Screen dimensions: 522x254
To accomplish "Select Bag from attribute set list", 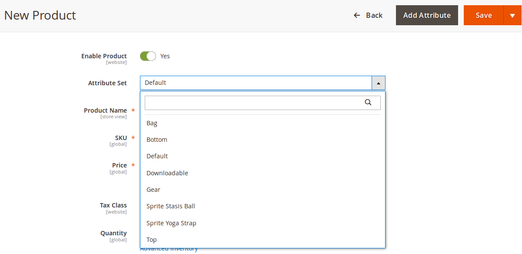I will coord(263,123).
